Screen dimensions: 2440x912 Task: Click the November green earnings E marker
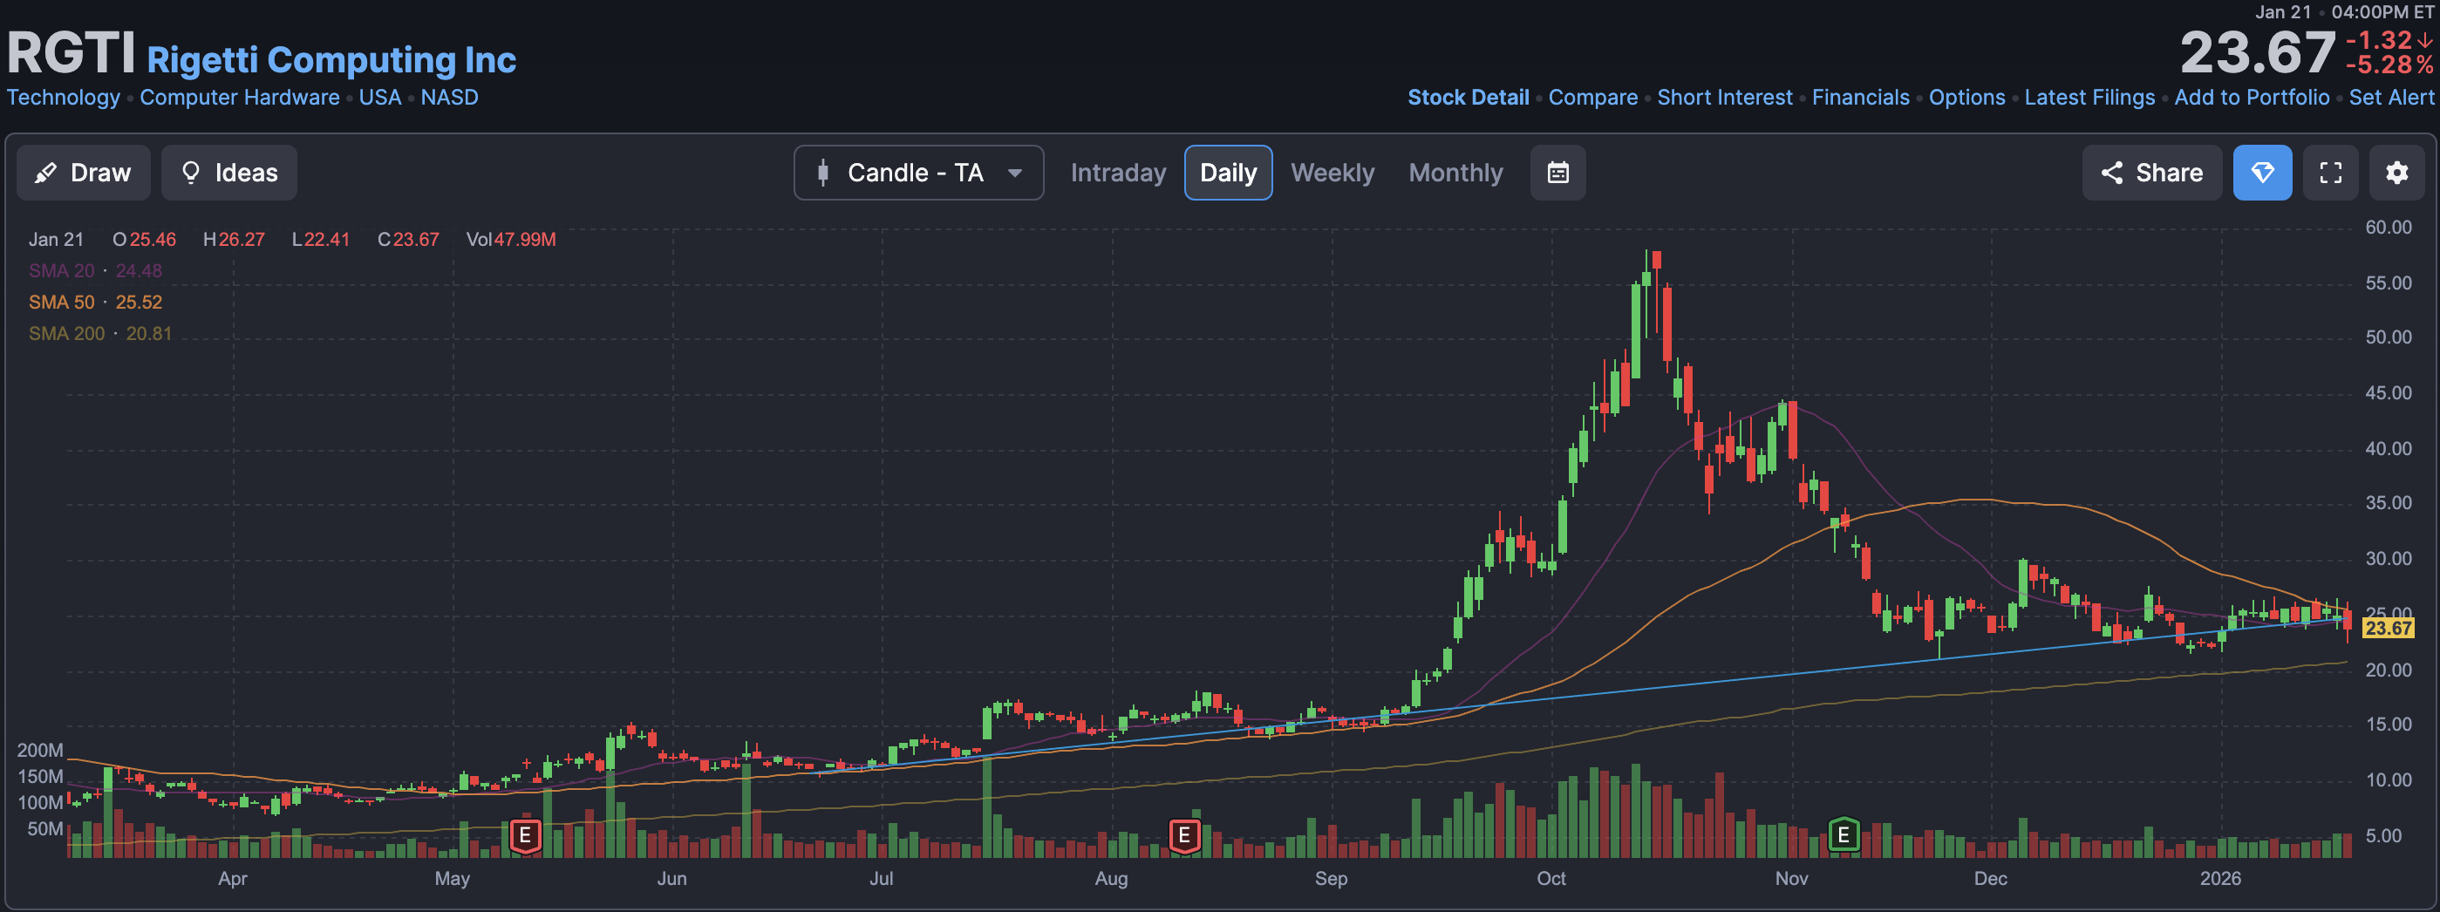[x=1844, y=834]
